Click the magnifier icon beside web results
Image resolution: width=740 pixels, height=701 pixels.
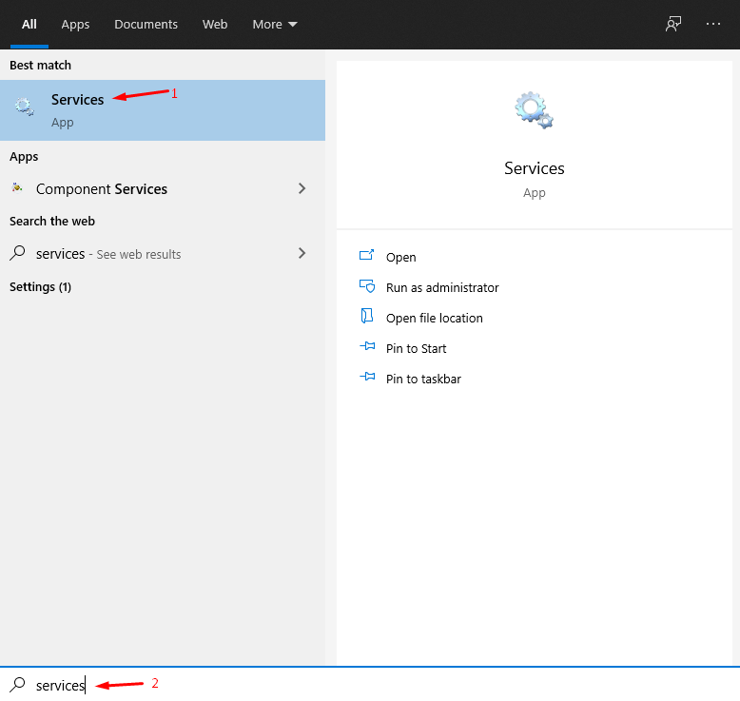coord(17,253)
